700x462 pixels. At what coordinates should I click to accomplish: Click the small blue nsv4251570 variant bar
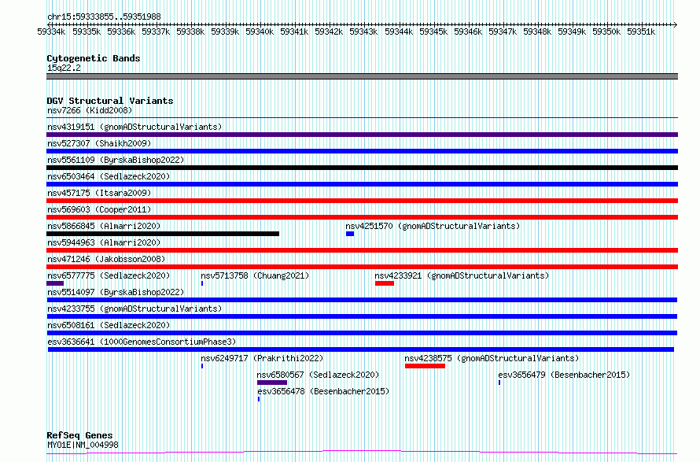pos(350,234)
